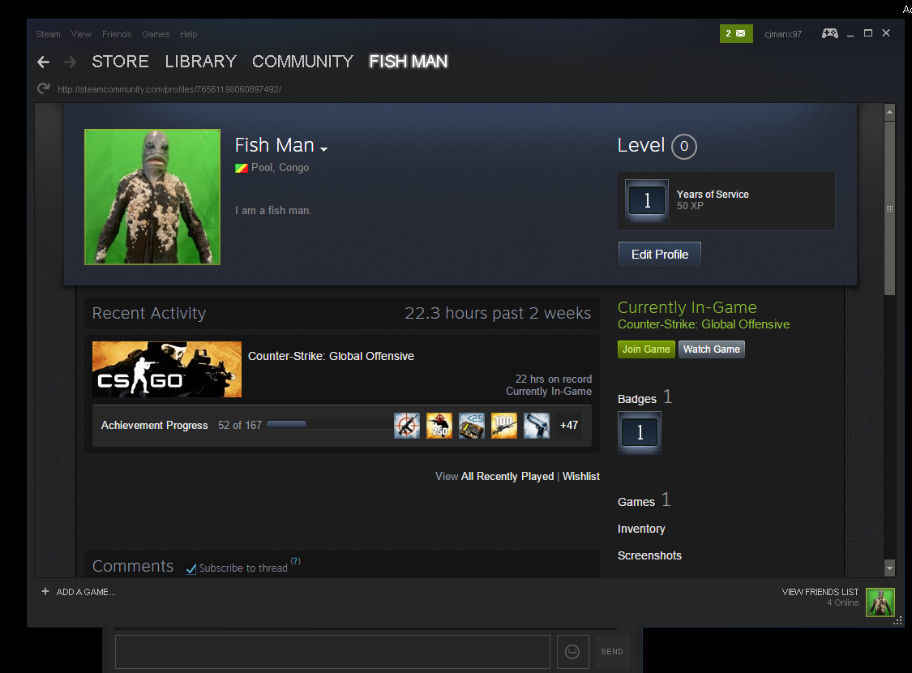Open the crossed-out rifle achievement icon

click(x=407, y=425)
